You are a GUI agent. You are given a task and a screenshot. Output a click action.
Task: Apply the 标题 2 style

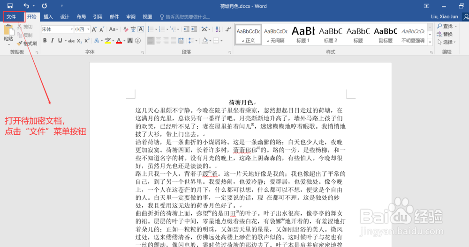[x=331, y=35]
